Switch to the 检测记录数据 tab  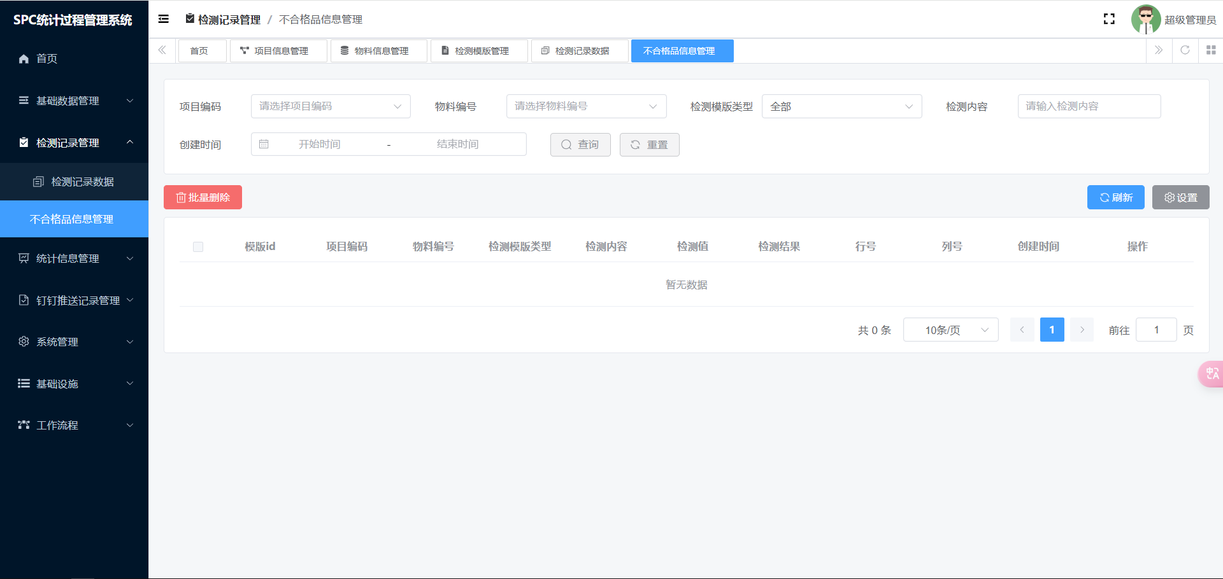click(580, 51)
